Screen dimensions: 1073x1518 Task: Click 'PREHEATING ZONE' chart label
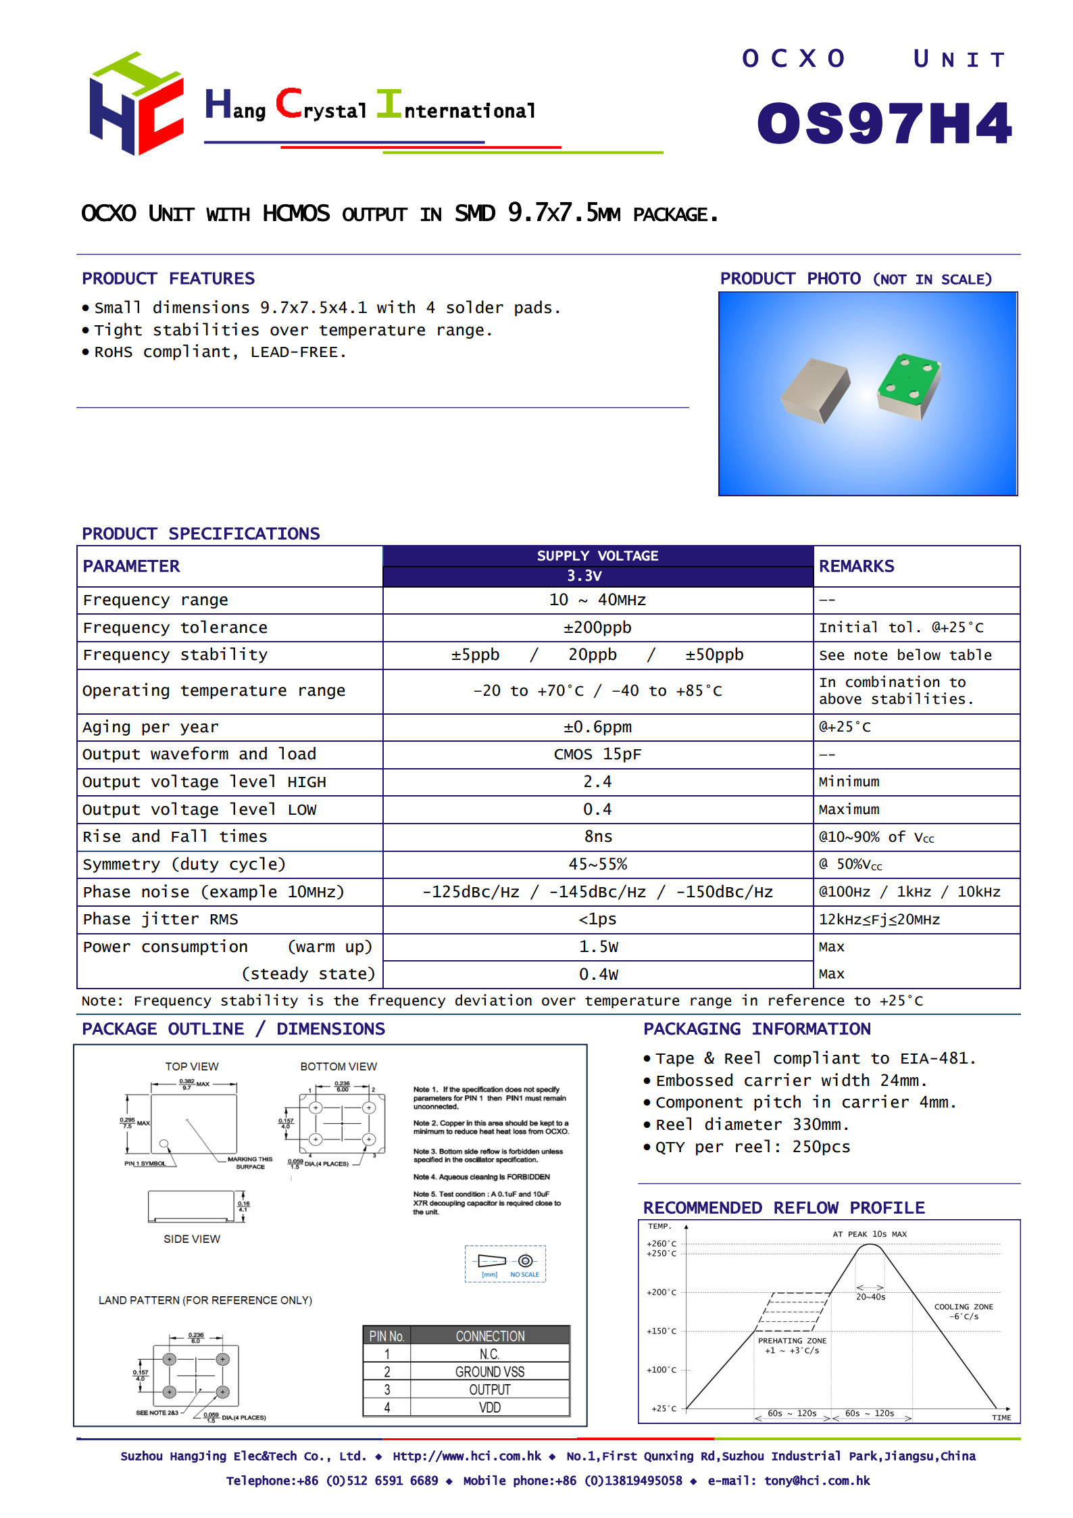coord(792,1341)
